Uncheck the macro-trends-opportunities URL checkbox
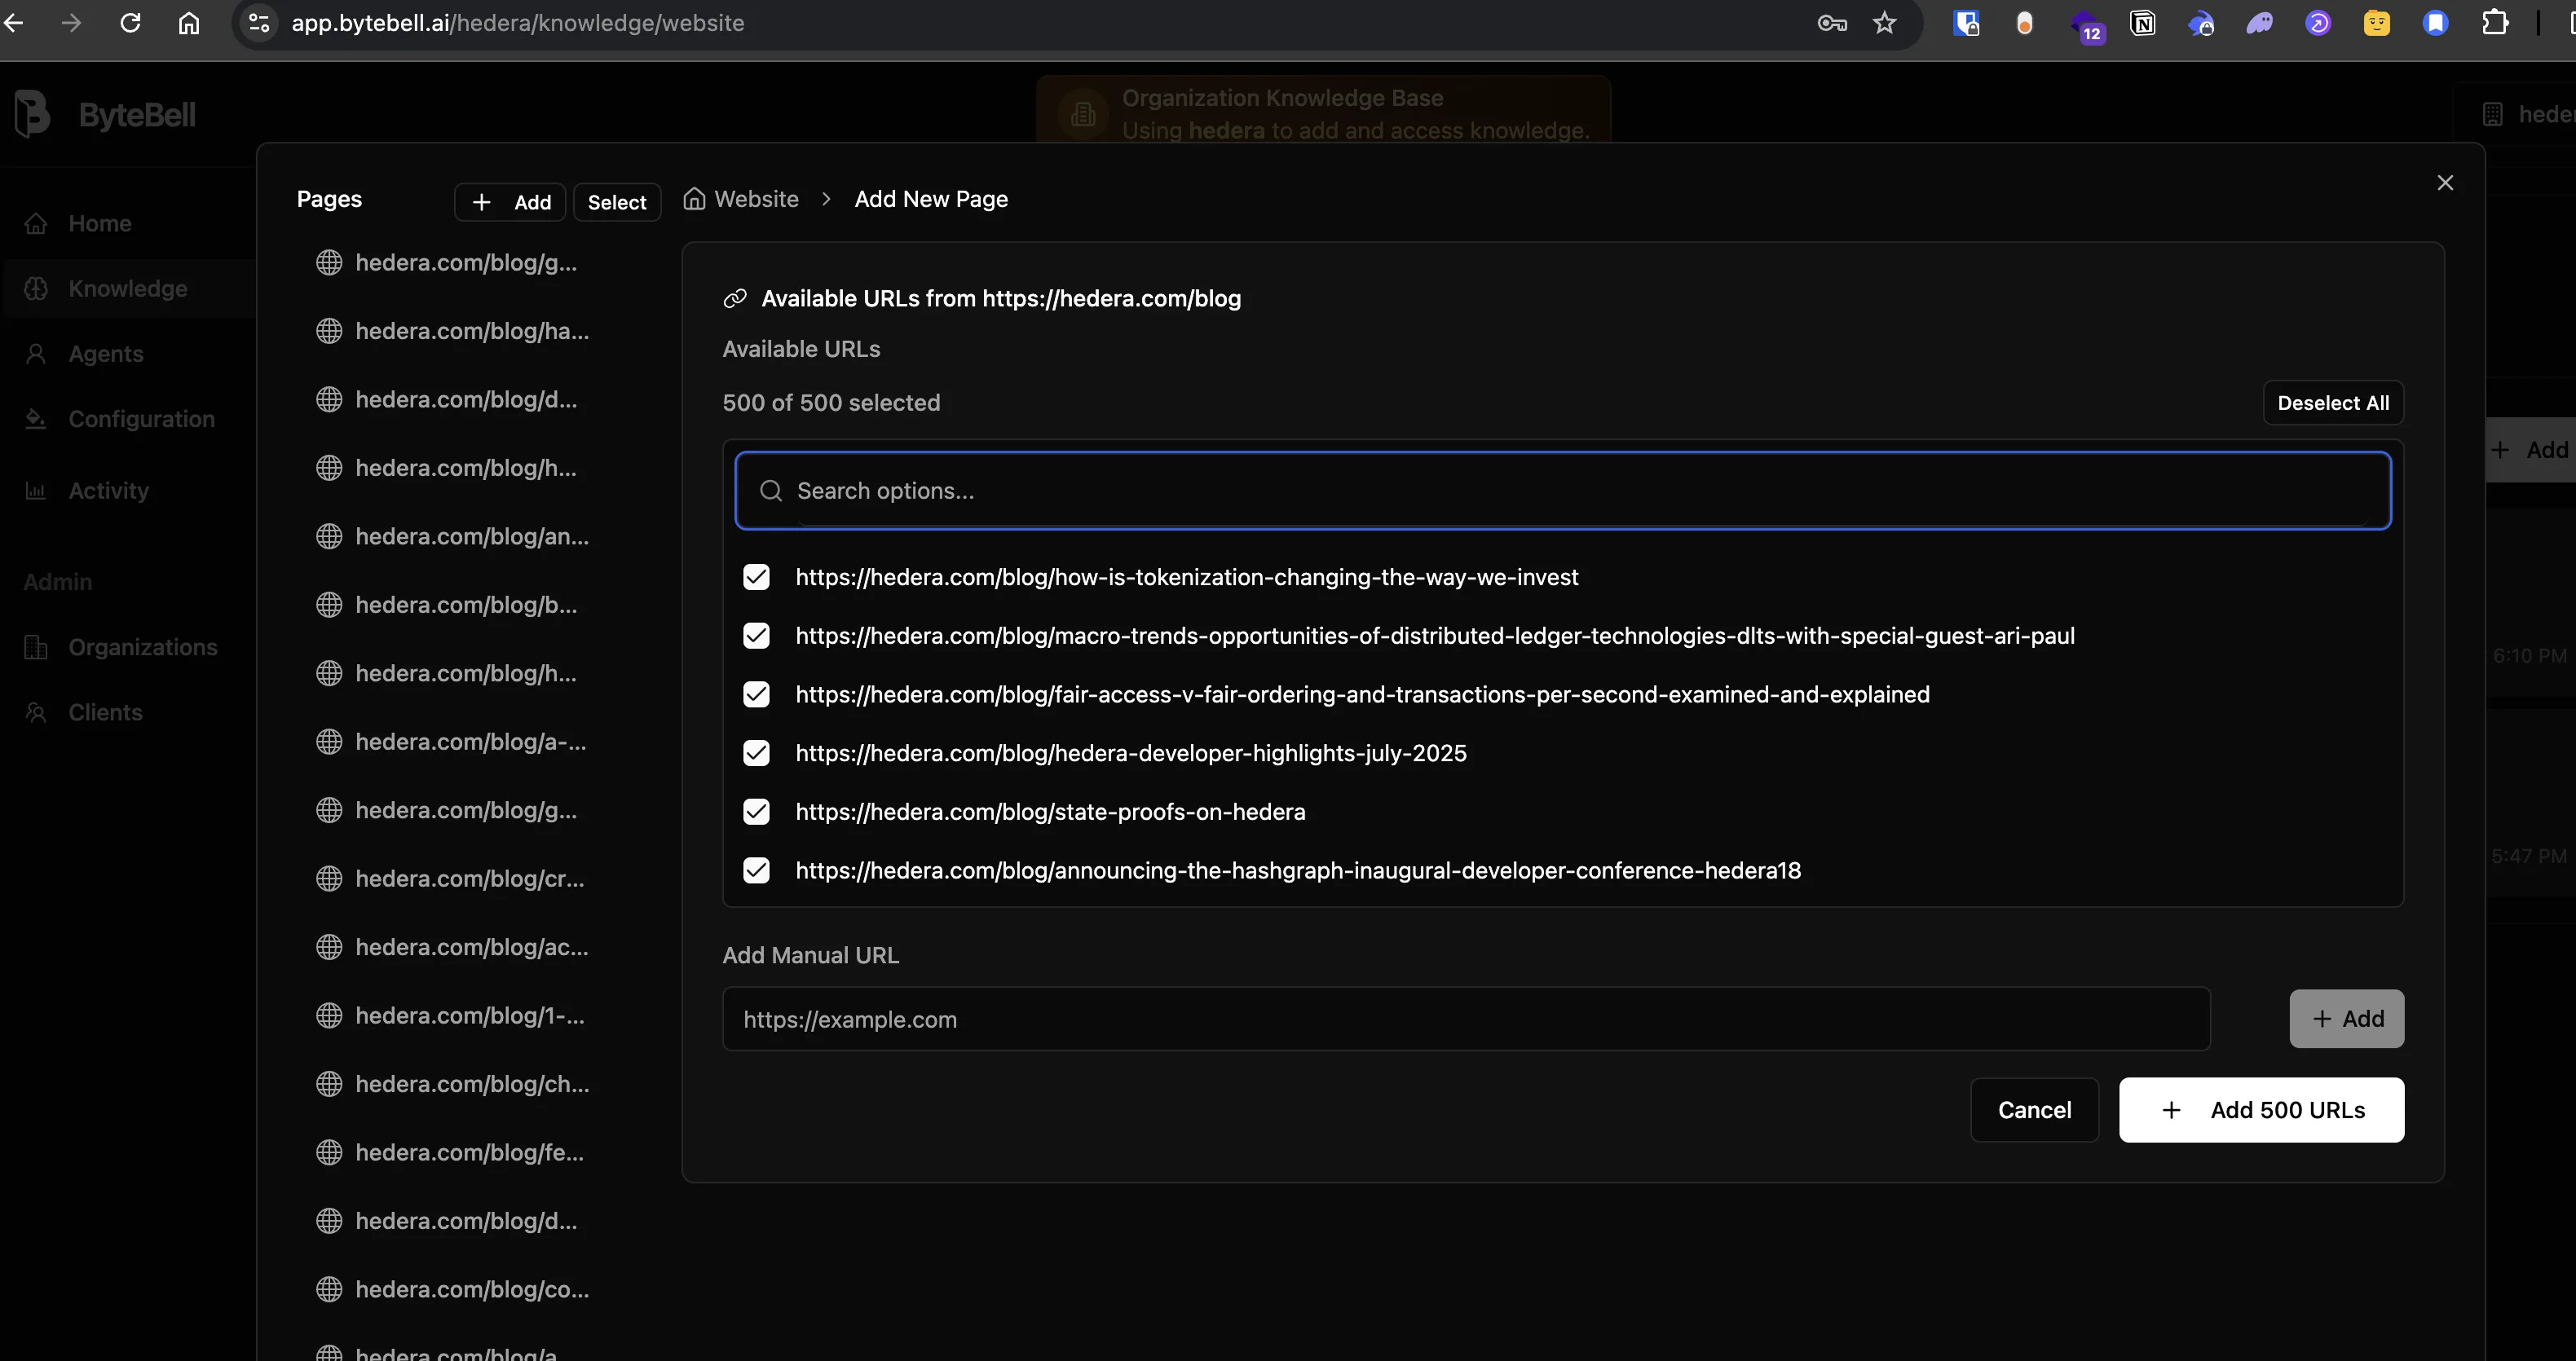The image size is (2576, 1361). coord(757,636)
